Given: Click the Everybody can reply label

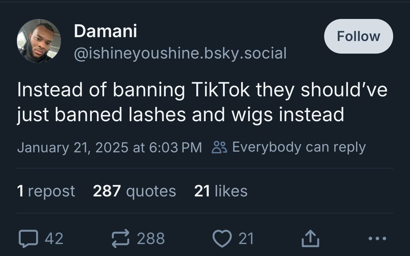Looking at the screenshot, I should click(299, 147).
